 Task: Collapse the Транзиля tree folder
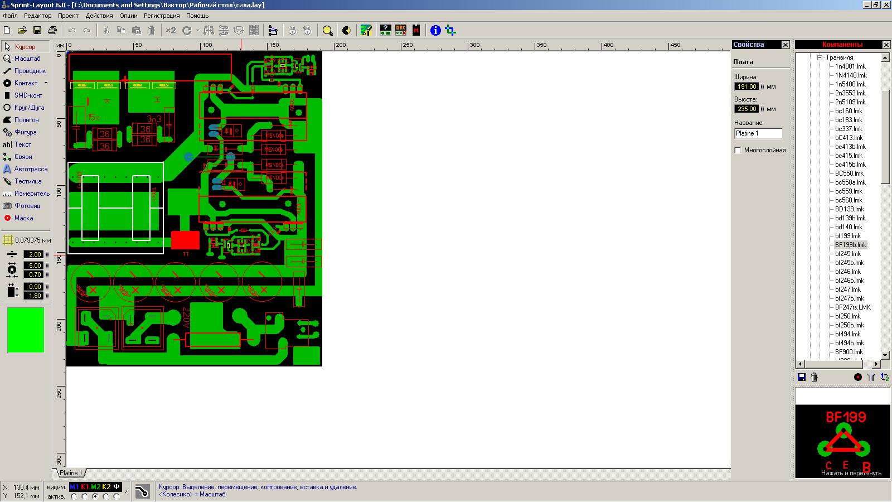point(820,57)
